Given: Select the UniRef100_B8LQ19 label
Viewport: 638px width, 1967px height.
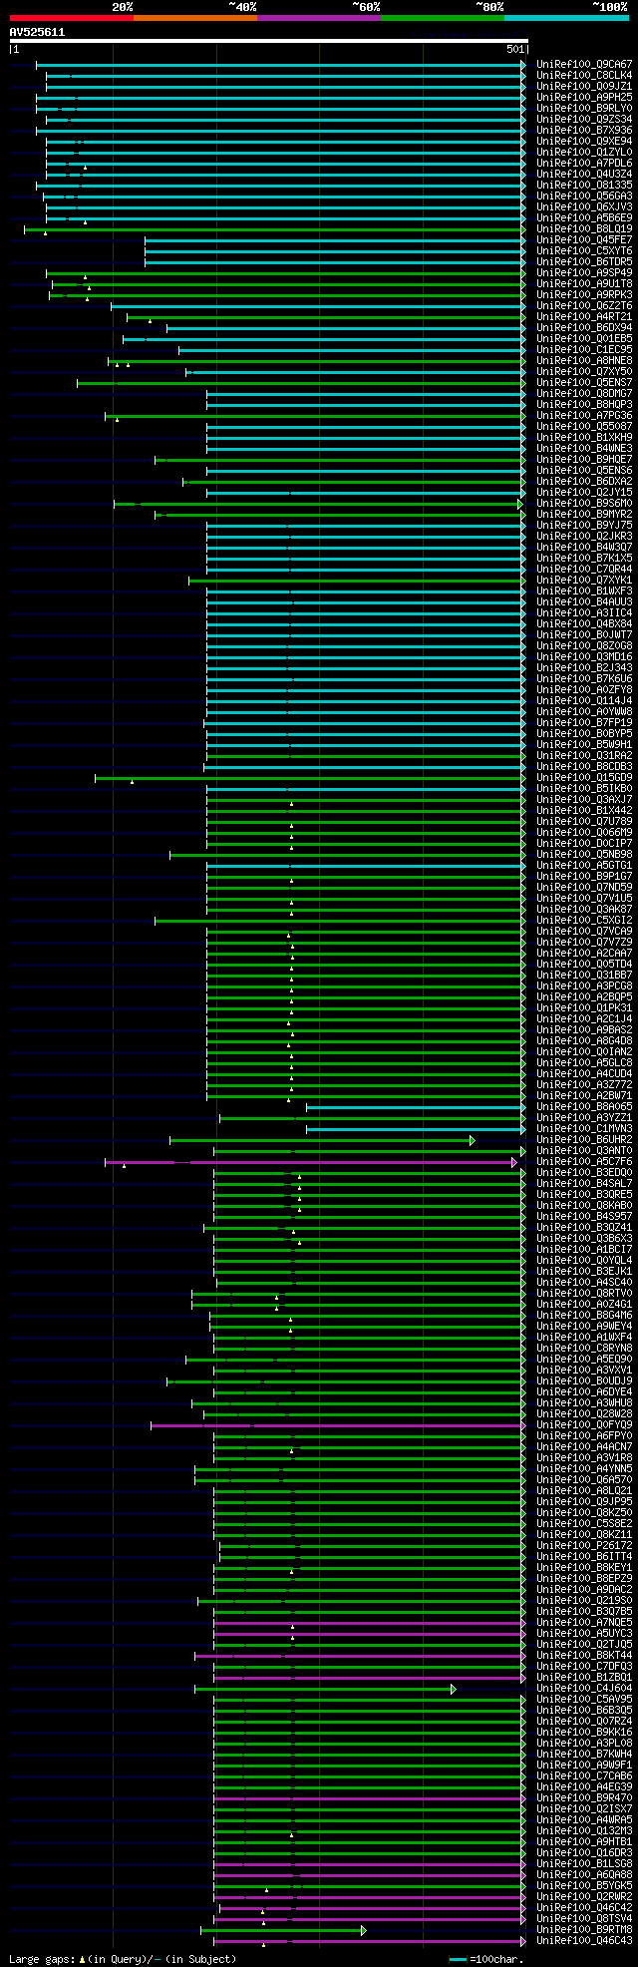Looking at the screenshot, I should coord(584,229).
